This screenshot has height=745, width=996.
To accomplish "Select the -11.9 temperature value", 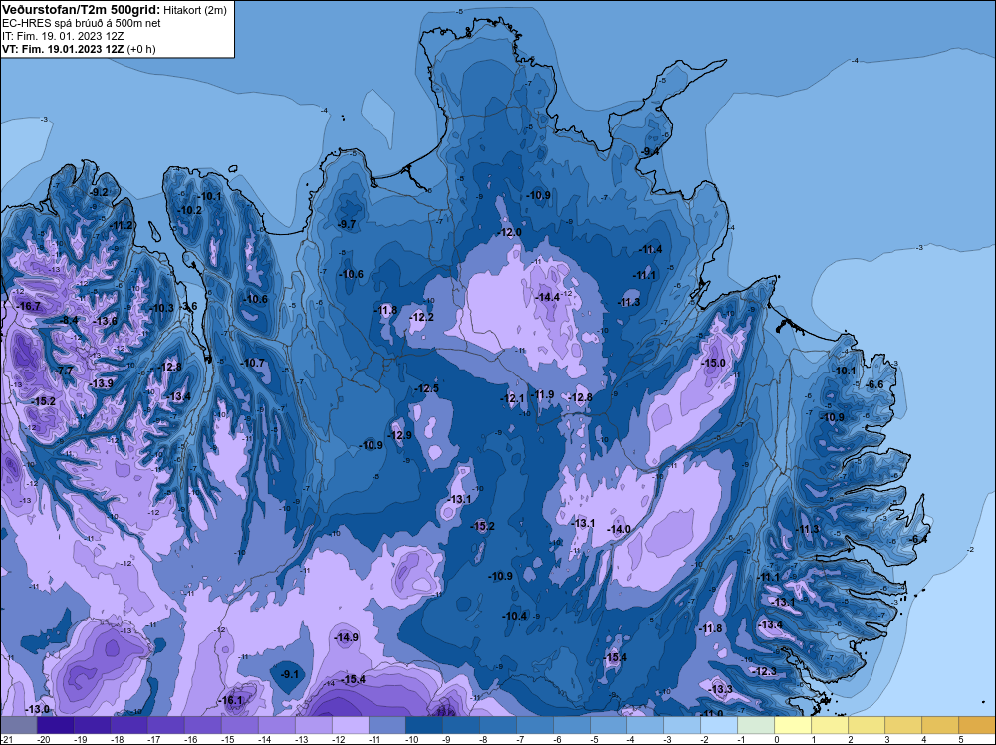I will [543, 395].
